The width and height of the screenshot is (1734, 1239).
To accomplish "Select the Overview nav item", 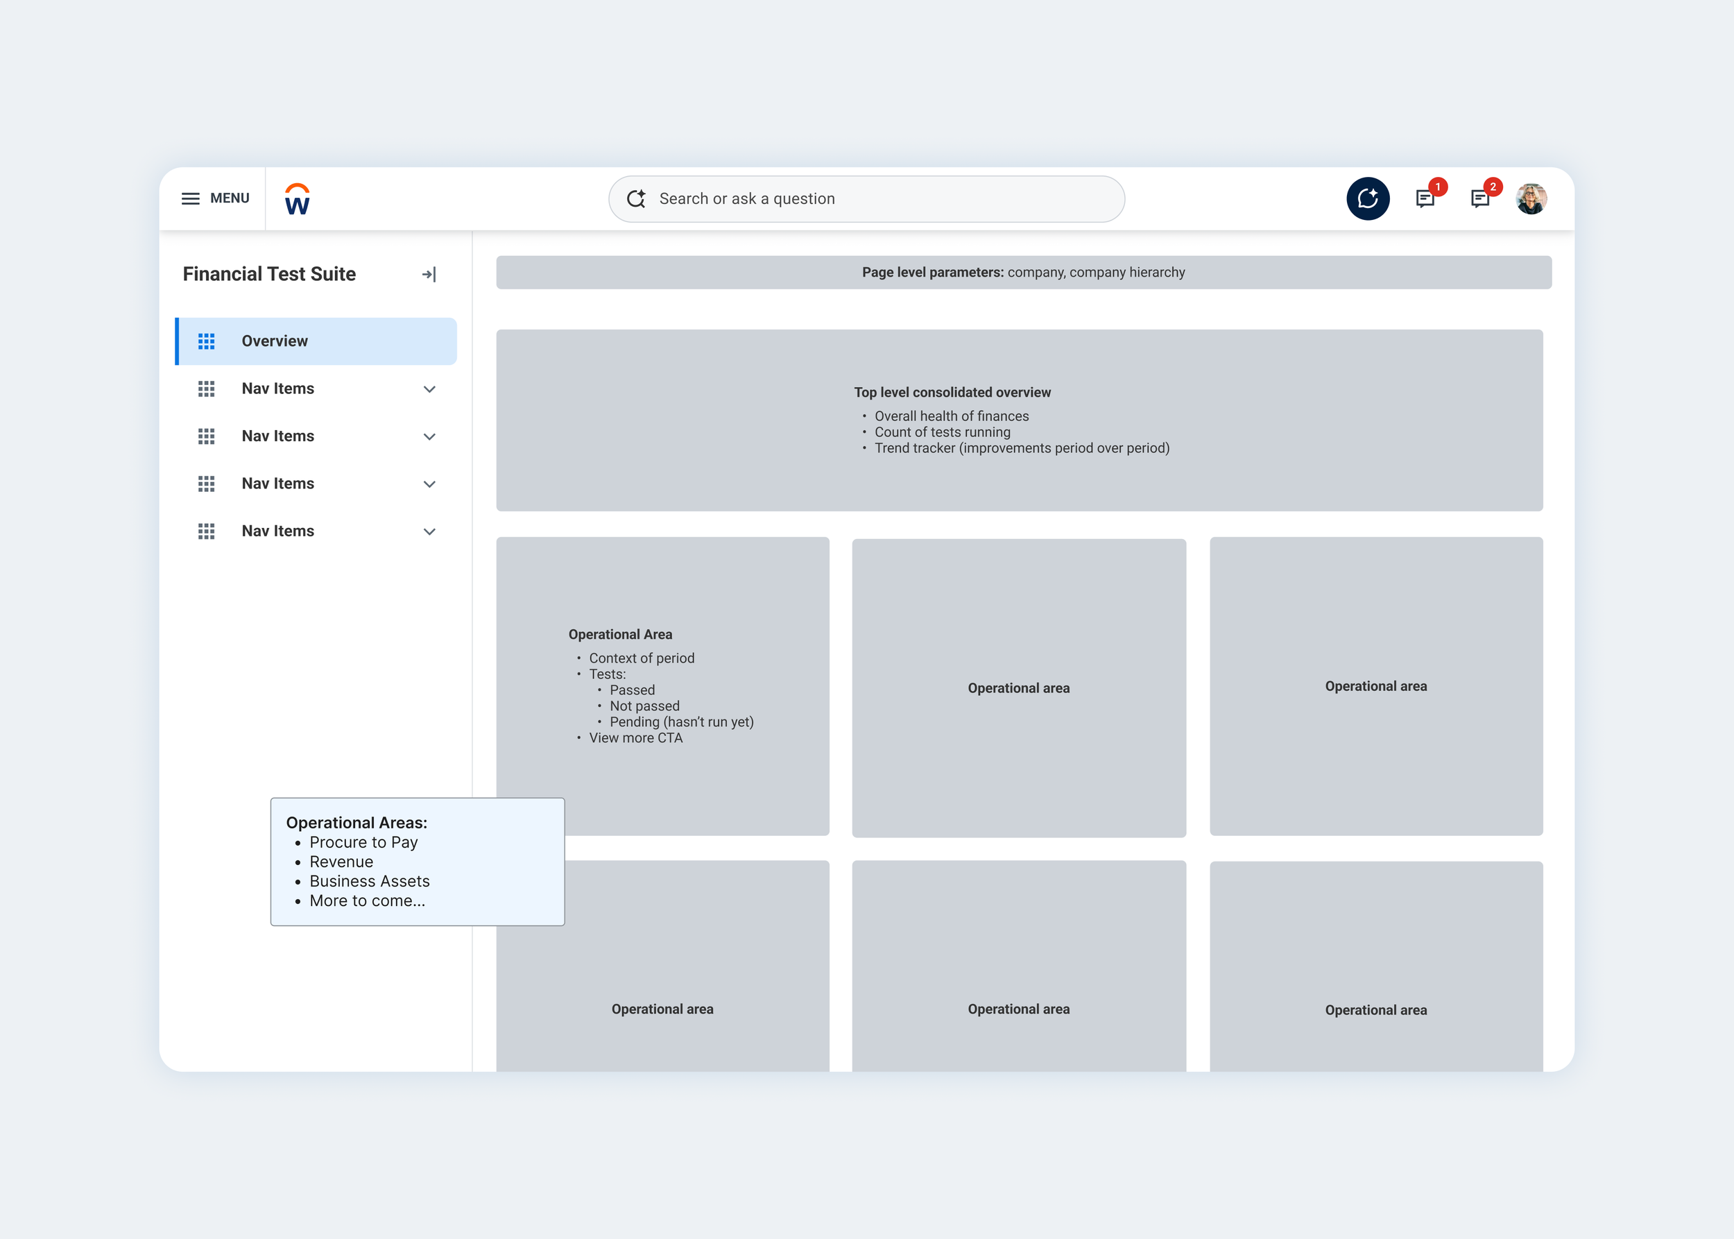I will (275, 341).
